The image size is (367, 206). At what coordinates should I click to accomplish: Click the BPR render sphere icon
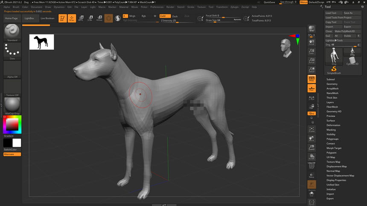coord(312,29)
